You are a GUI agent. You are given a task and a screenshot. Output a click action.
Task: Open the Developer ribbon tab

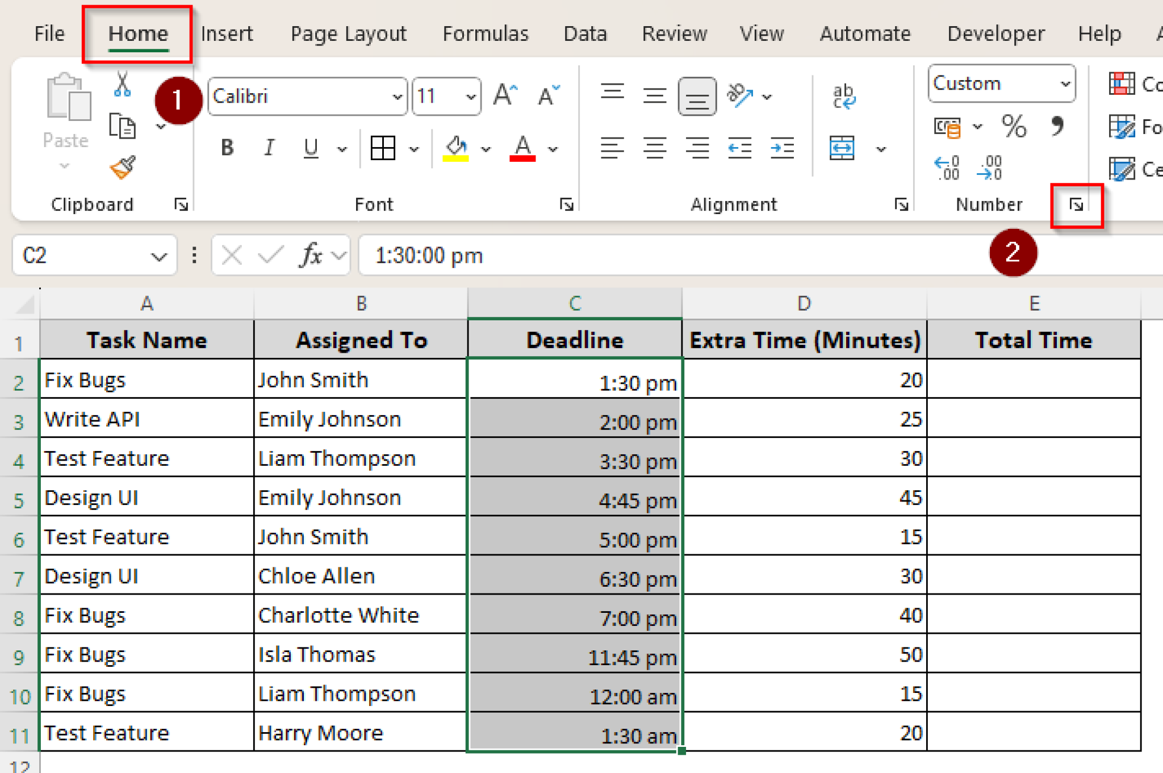pos(995,33)
